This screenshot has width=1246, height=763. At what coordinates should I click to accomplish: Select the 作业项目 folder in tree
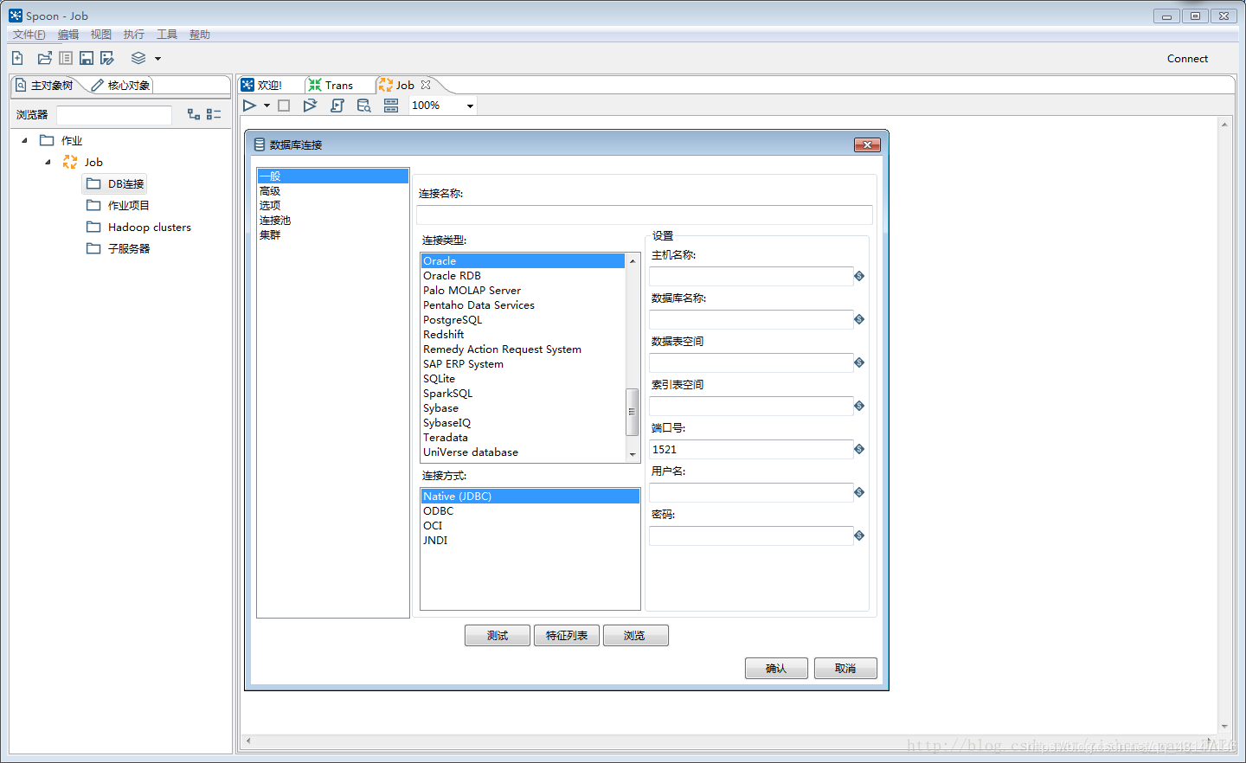[x=119, y=205]
